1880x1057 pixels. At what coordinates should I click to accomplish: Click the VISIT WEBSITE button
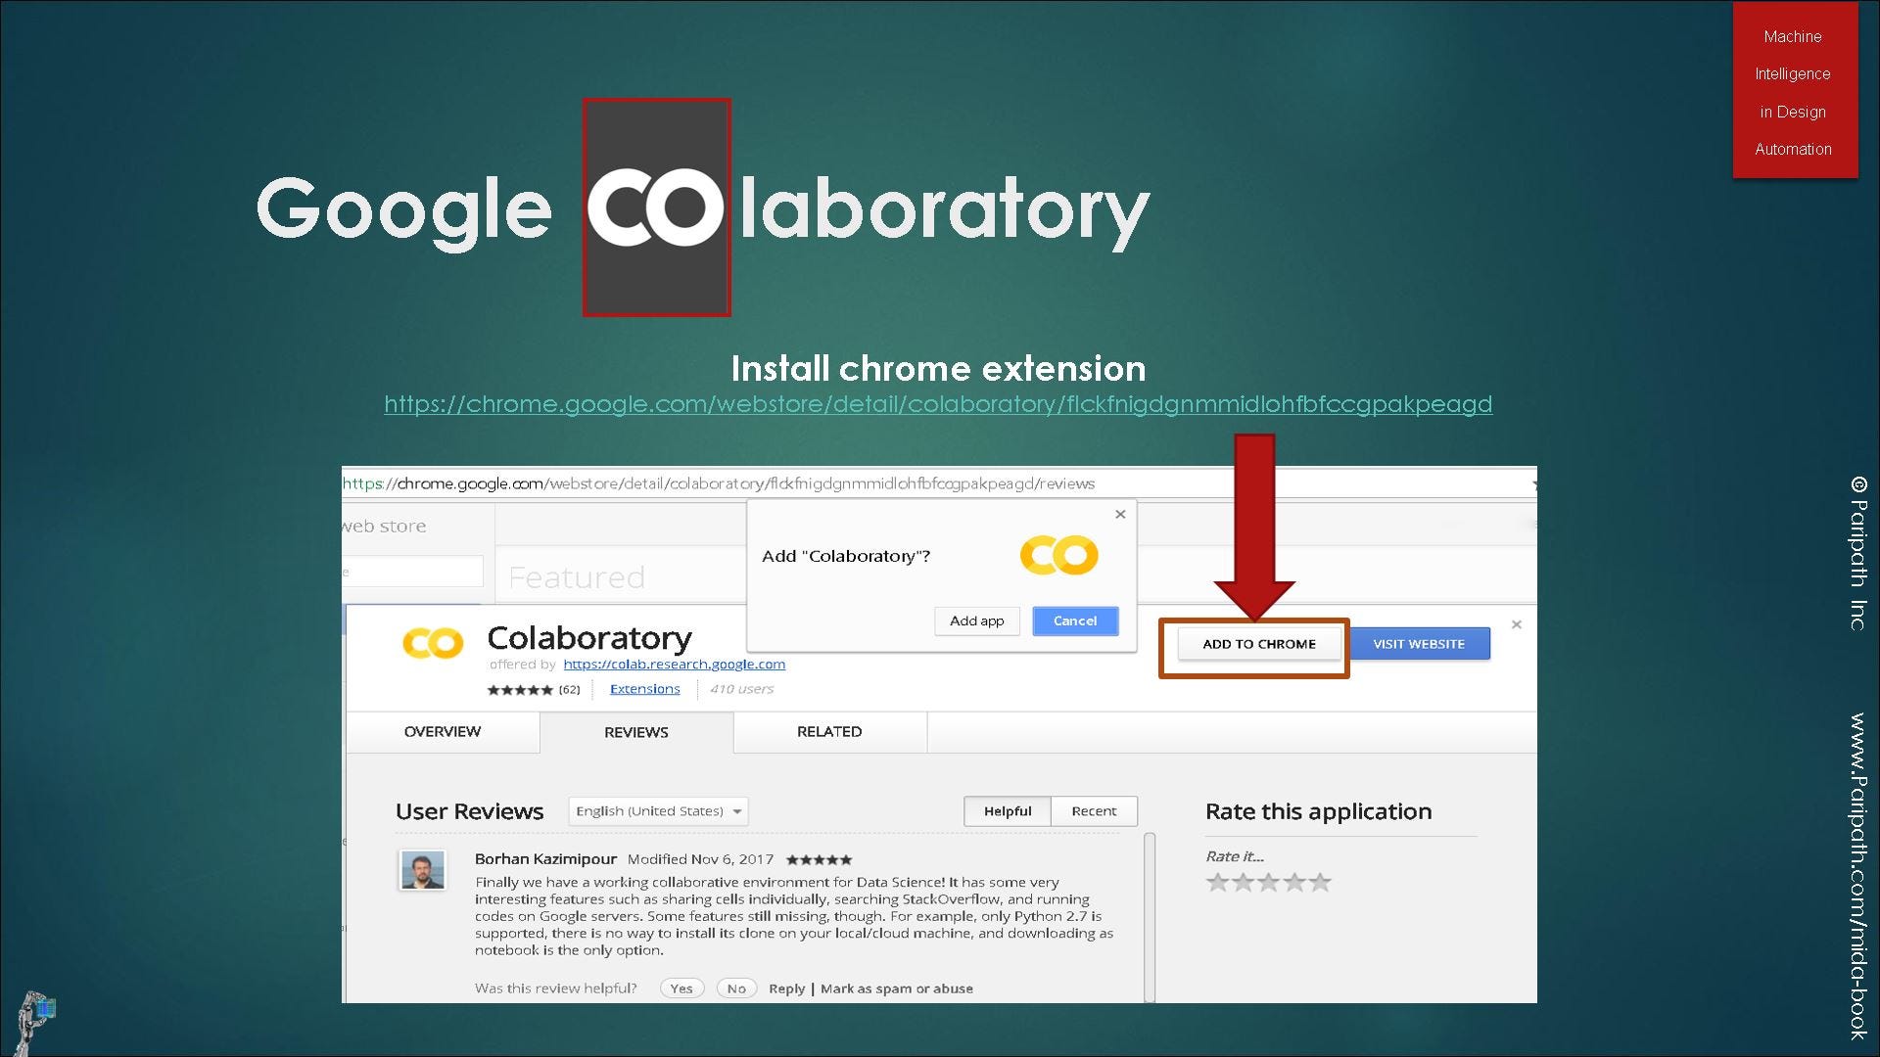point(1418,643)
